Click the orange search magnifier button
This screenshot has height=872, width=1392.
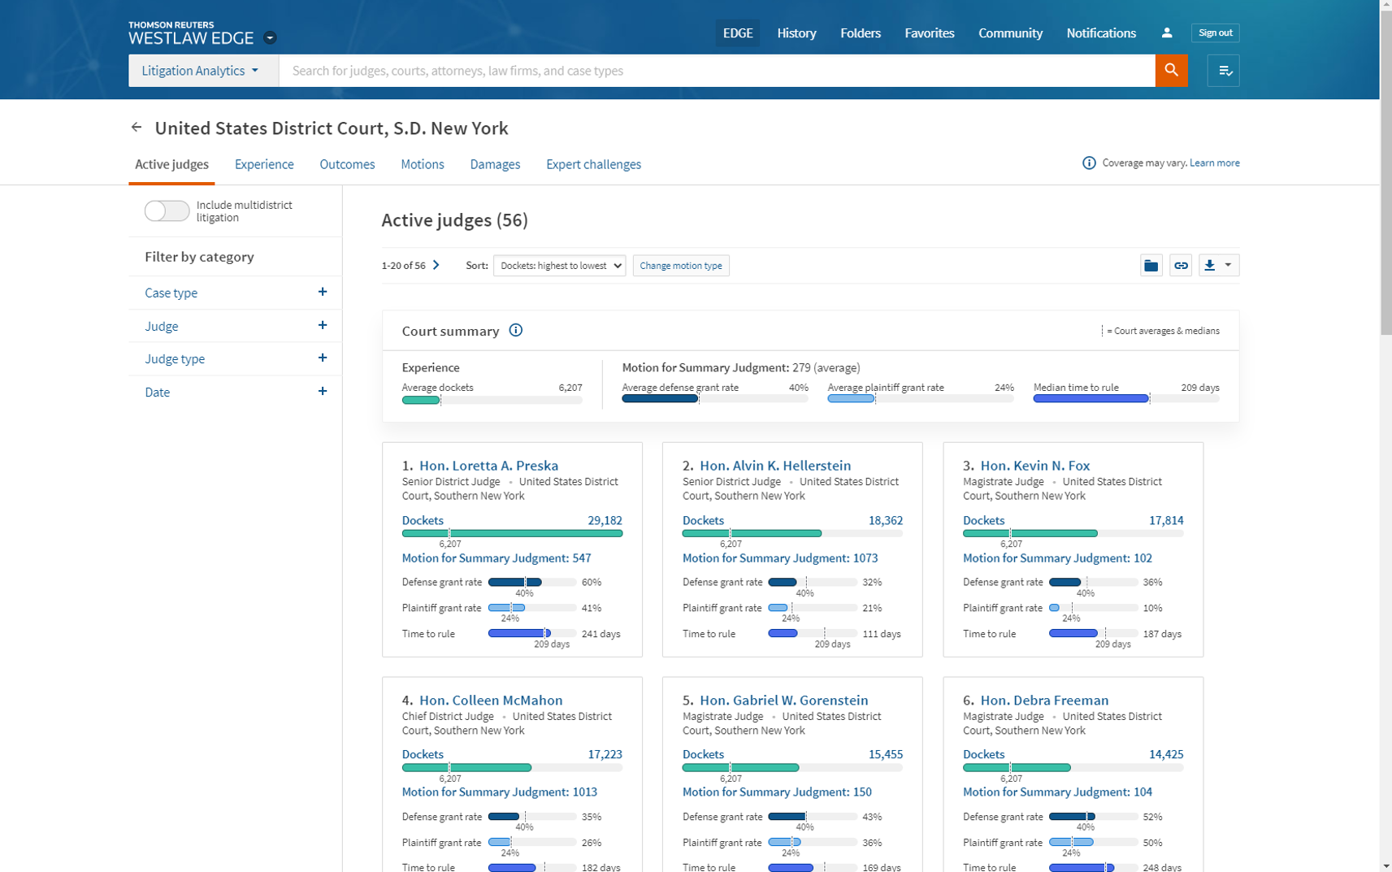(x=1170, y=71)
